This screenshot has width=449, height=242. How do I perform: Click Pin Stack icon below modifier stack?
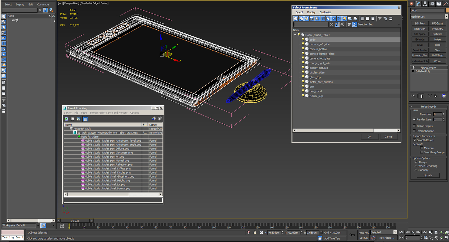click(x=413, y=96)
